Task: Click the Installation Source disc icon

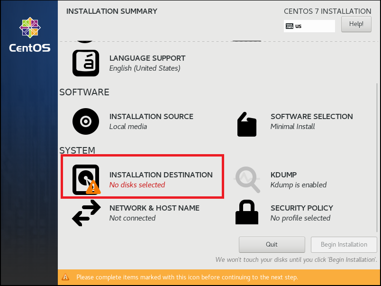Action: [85, 121]
